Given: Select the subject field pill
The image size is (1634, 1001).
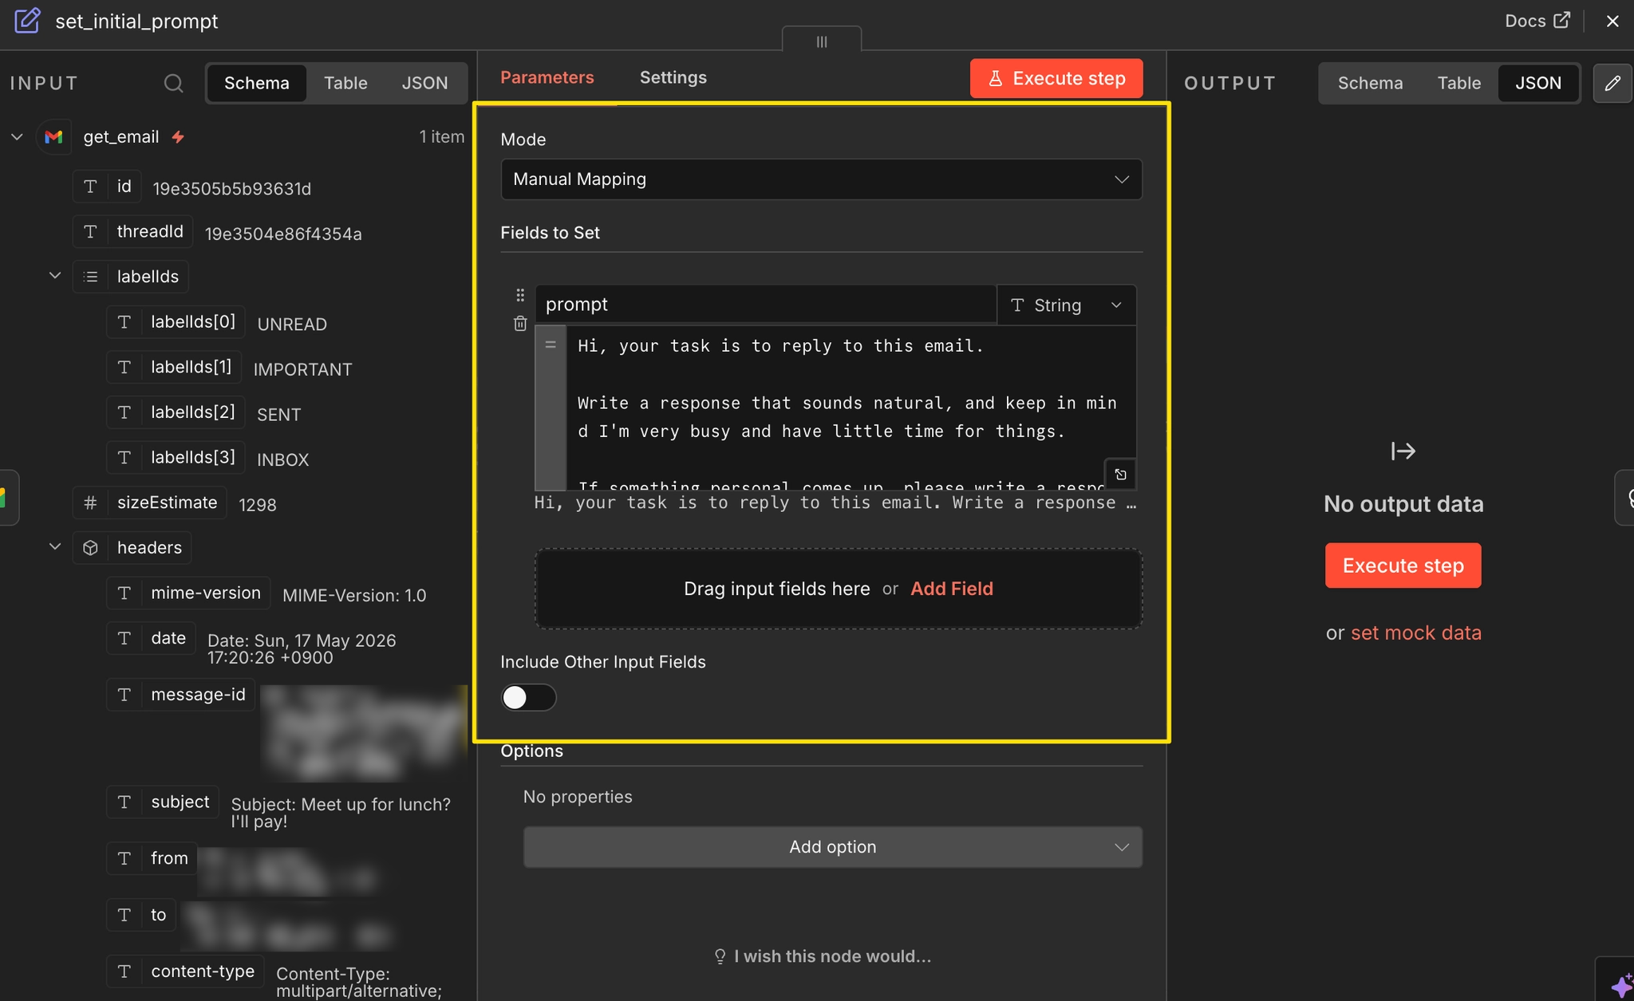Looking at the screenshot, I should click(x=163, y=802).
